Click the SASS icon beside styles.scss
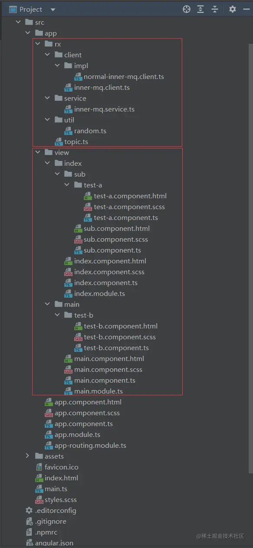 click(39, 500)
